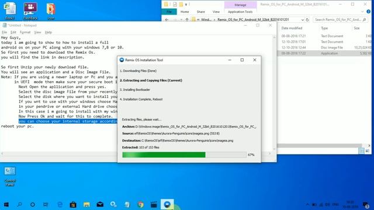
Task: Open taskbar clock and date
Action: pyautogui.click(x=350, y=204)
